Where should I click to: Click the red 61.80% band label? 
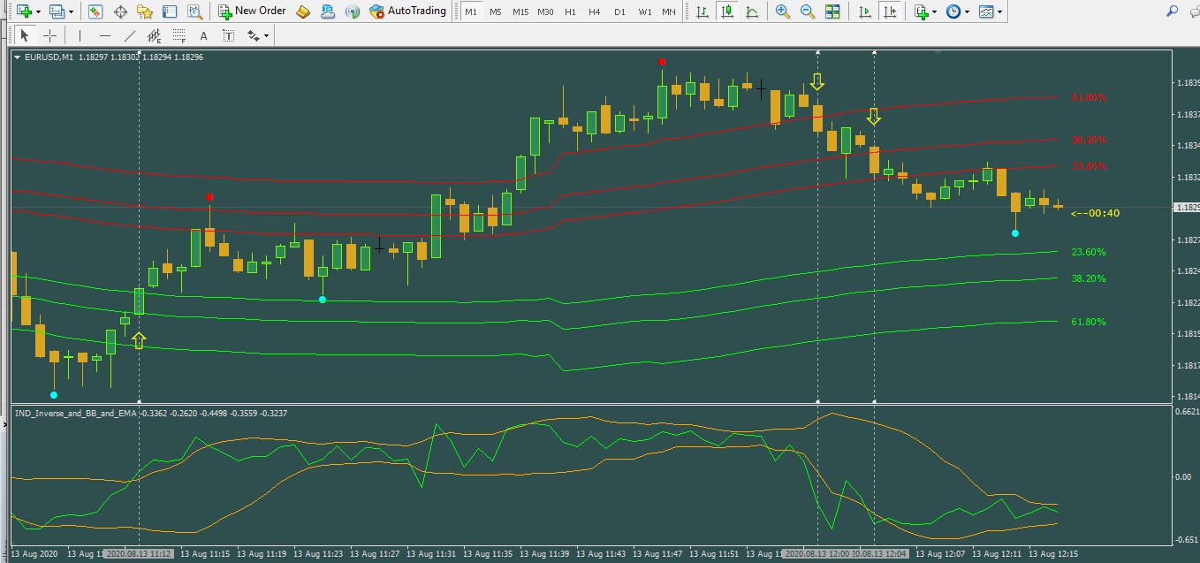click(x=1089, y=97)
